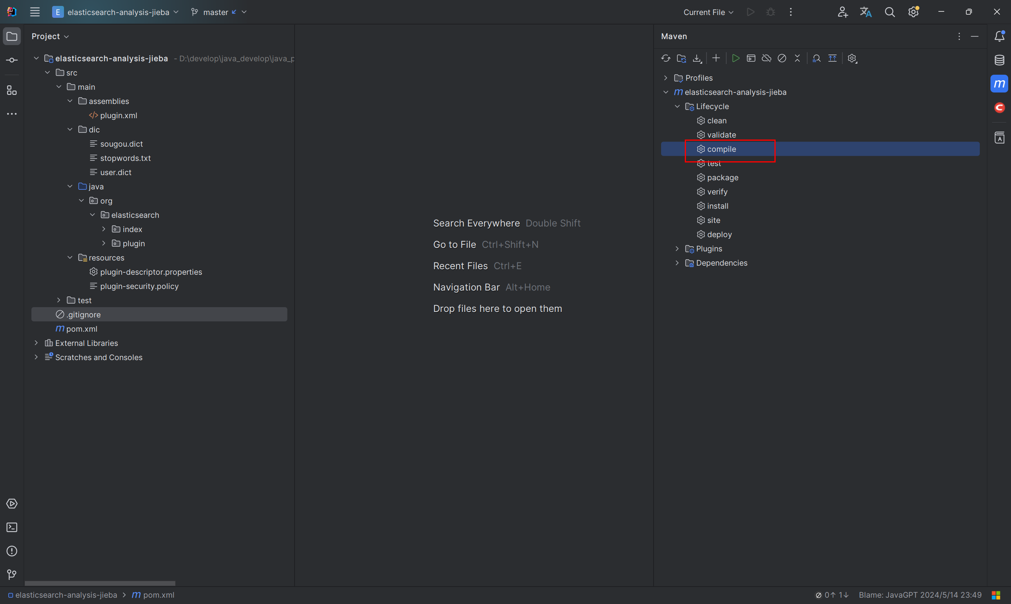This screenshot has width=1011, height=604.
Task: Open Terminal tool window icon
Action: [12, 527]
